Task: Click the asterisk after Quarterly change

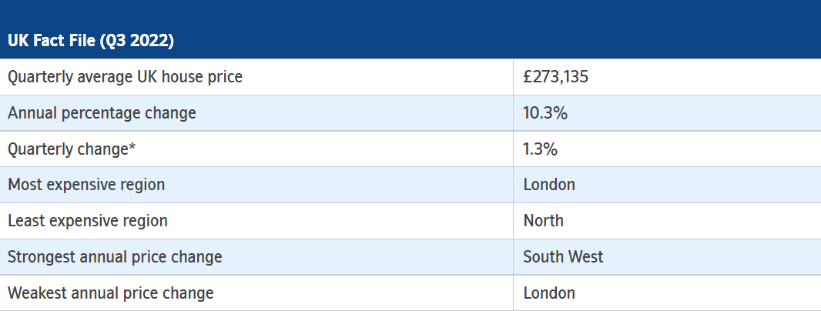Action: tap(132, 146)
